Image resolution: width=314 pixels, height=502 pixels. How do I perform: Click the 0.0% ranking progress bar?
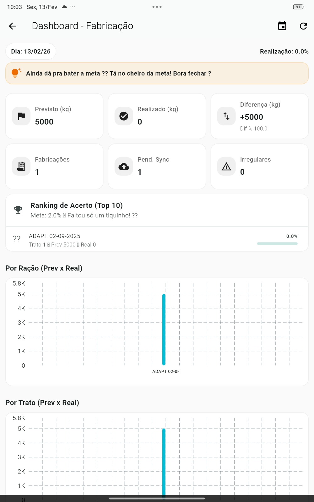click(277, 243)
